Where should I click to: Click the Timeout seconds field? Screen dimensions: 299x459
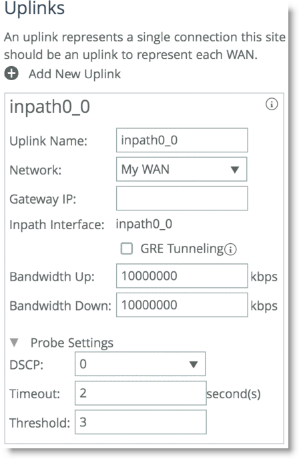141,393
